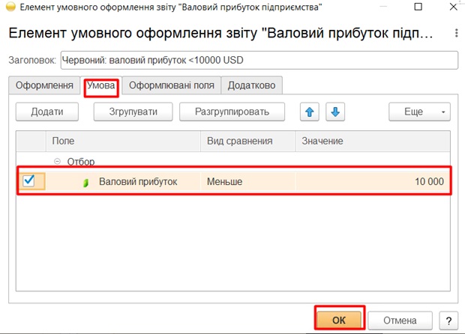
Task: Click the green field icon beside Валовий прибуток
Action: (x=85, y=182)
